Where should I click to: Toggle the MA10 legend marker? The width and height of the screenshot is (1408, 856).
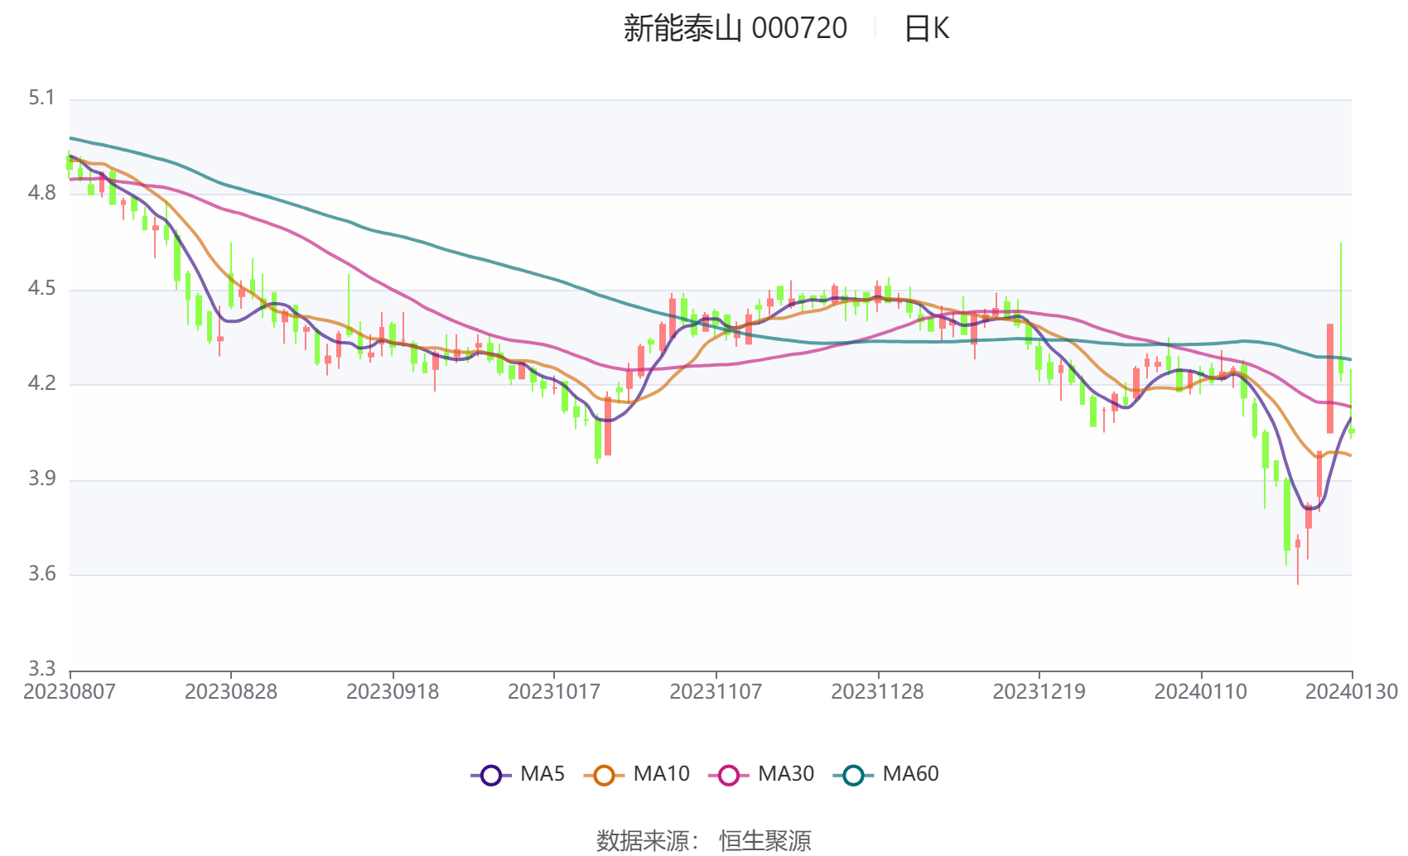[604, 776]
